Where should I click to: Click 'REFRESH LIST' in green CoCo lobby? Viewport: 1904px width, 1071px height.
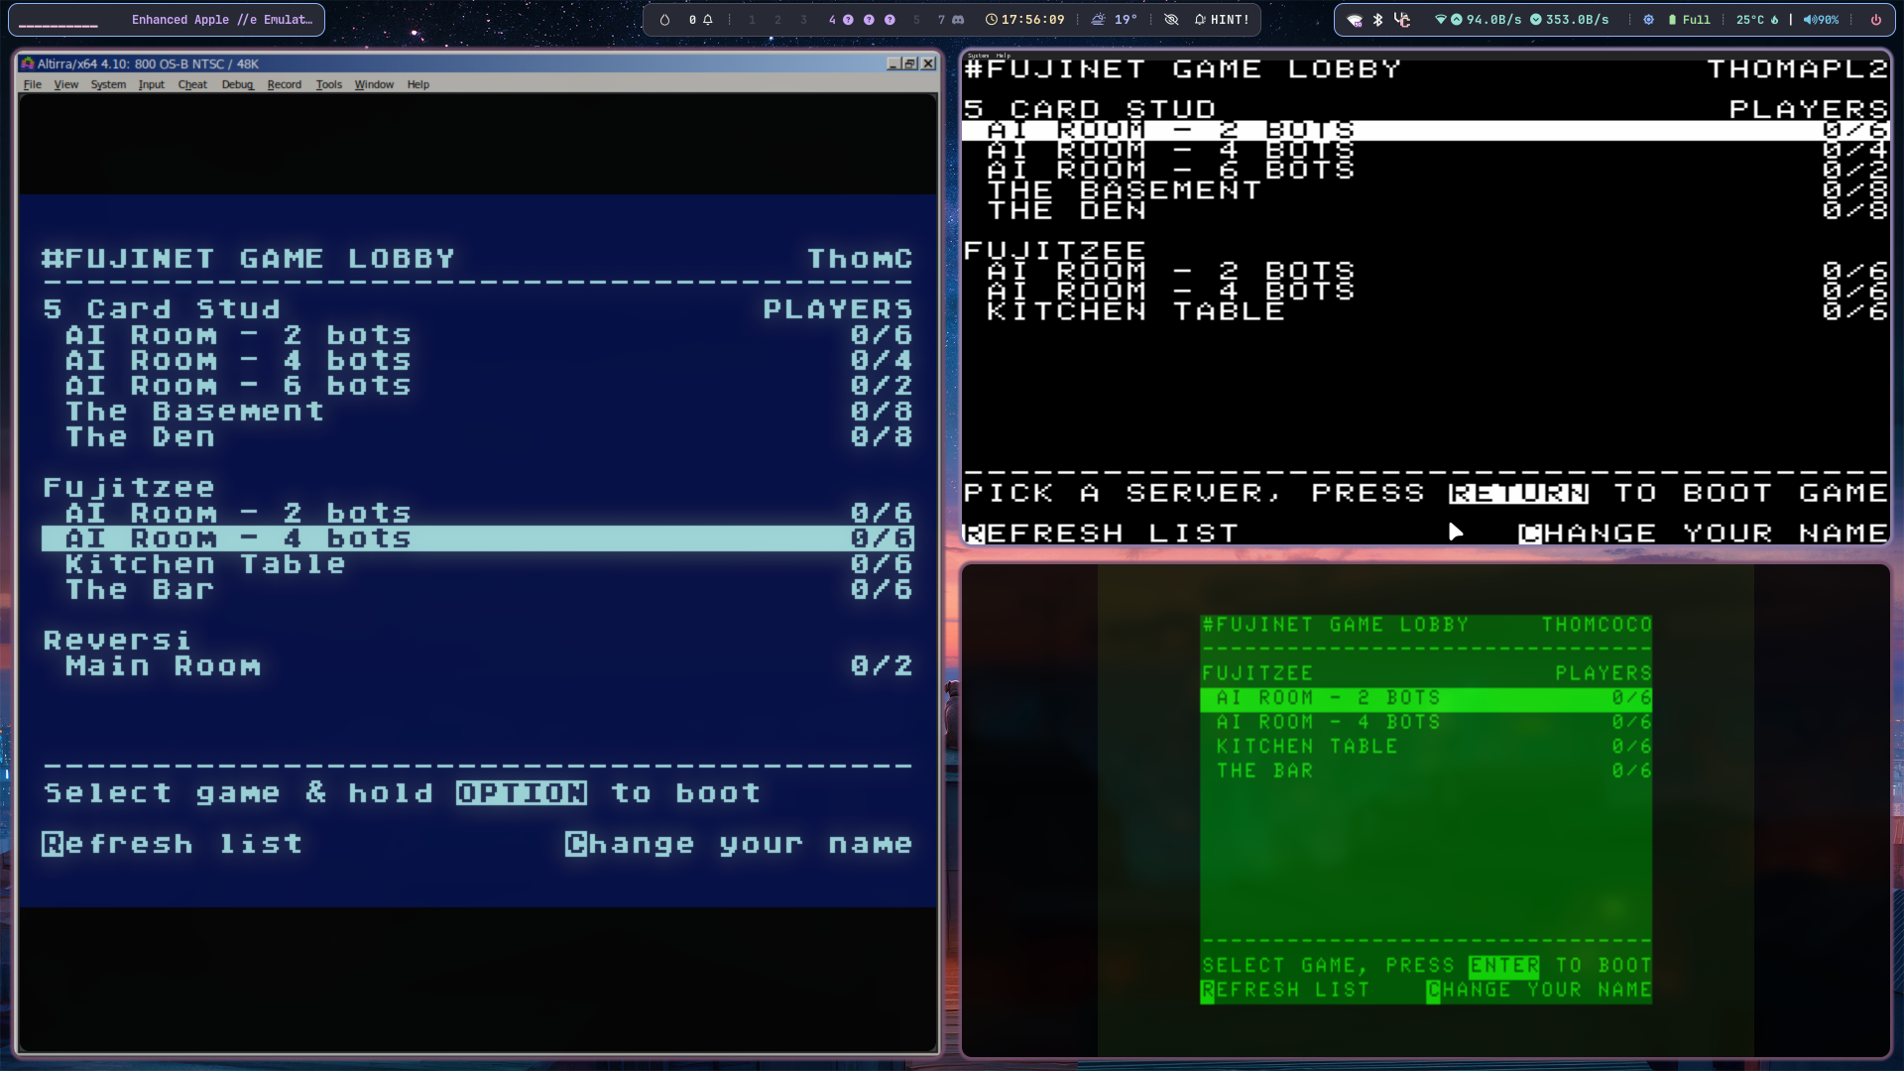tap(1285, 991)
